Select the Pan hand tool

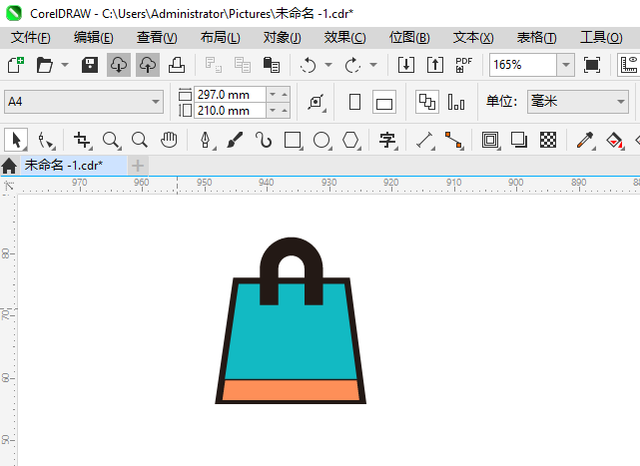tap(169, 140)
